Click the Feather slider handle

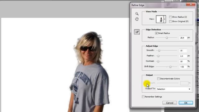click(x=158, y=56)
